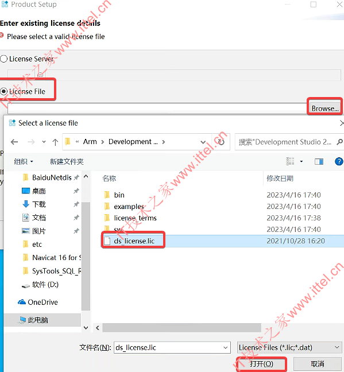Select the License File radio button
Image resolution: width=344 pixels, height=372 pixels.
(x=3, y=91)
